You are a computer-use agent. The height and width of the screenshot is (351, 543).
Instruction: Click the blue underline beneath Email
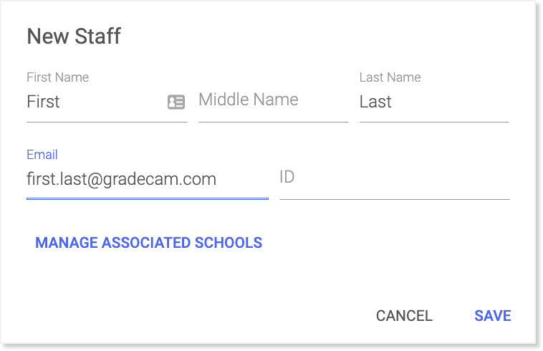[x=147, y=198]
